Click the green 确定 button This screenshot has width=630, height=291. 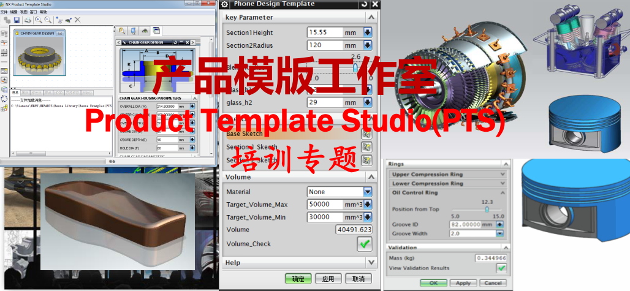pos(298,279)
